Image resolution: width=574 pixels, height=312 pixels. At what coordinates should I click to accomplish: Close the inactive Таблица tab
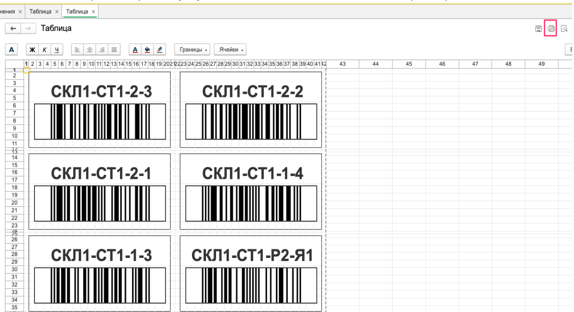tap(57, 12)
